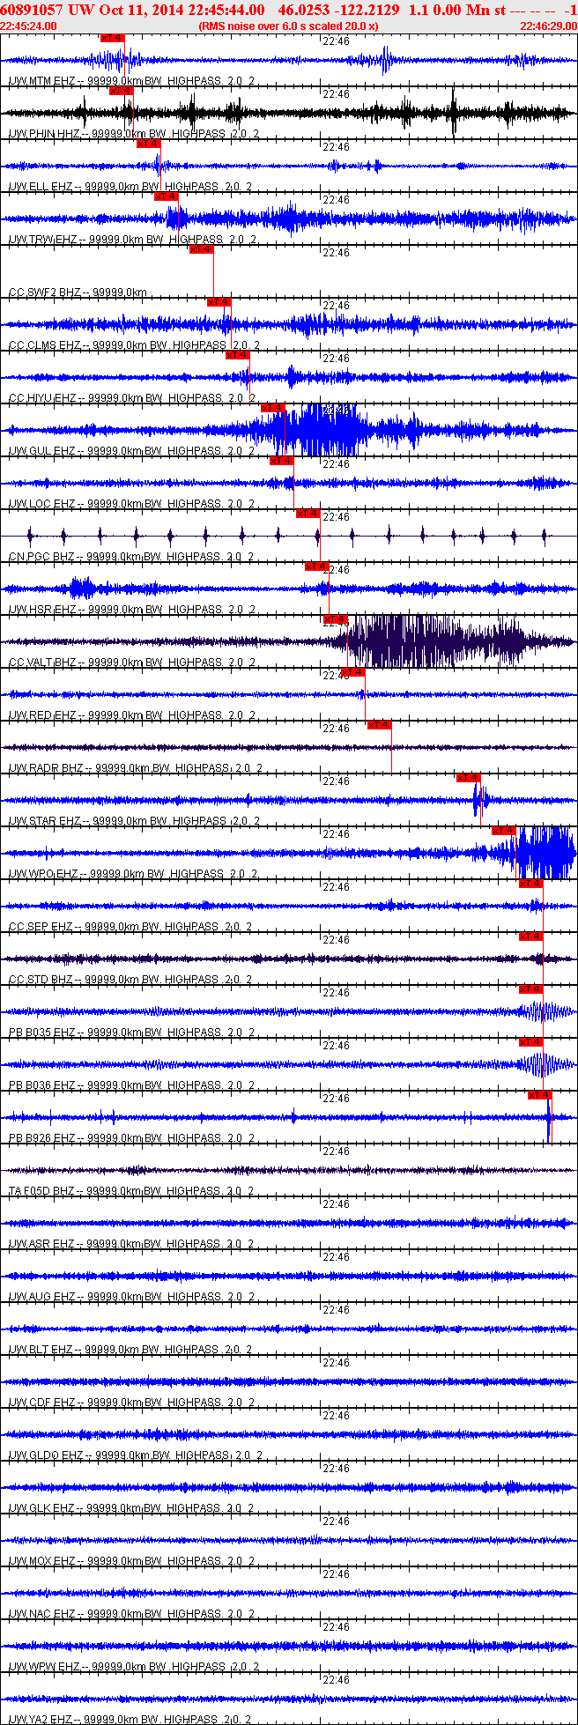Click the UW.CDF EHZ station label
This screenshot has width=578, height=1725.
point(41,1403)
